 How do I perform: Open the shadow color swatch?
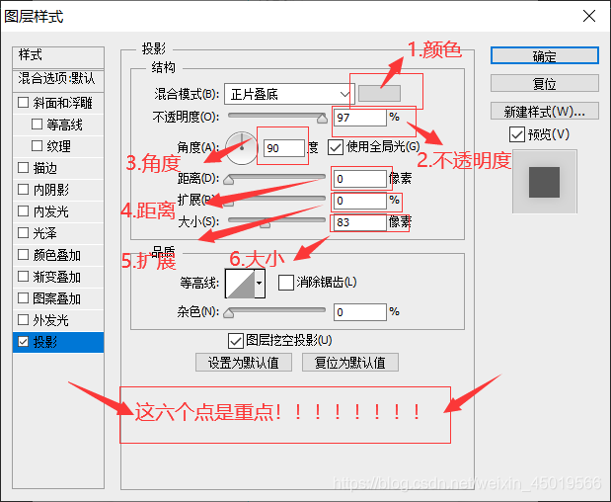[x=379, y=94]
